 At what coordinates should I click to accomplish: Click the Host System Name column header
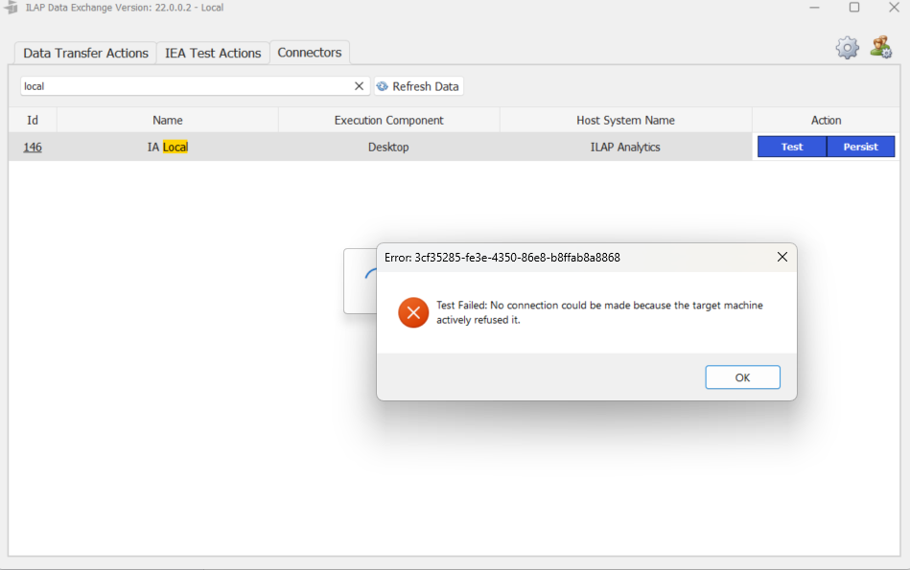(625, 120)
